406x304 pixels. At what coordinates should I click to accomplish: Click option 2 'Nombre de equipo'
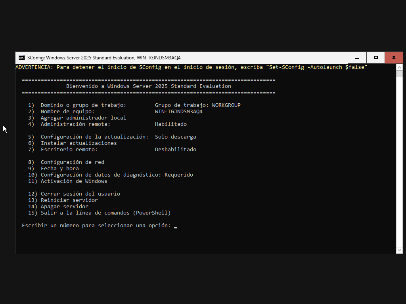(x=61, y=111)
